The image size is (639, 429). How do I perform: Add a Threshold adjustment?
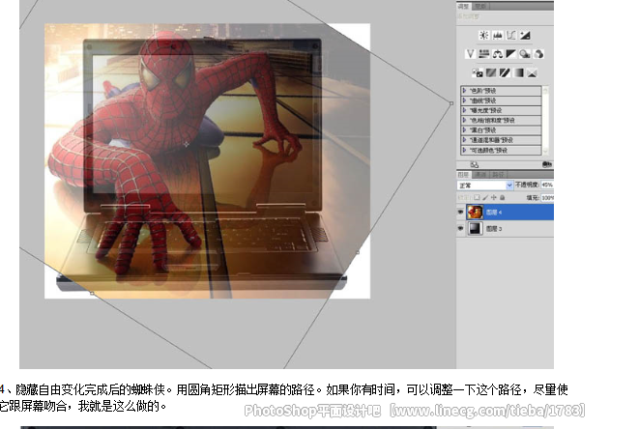(505, 72)
